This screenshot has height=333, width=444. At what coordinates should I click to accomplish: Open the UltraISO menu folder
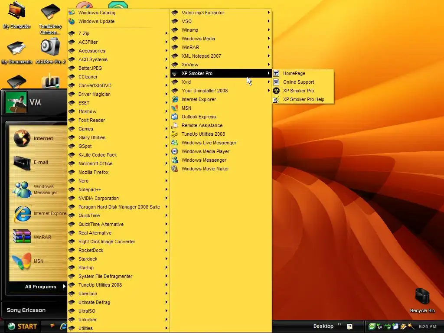pos(118,311)
